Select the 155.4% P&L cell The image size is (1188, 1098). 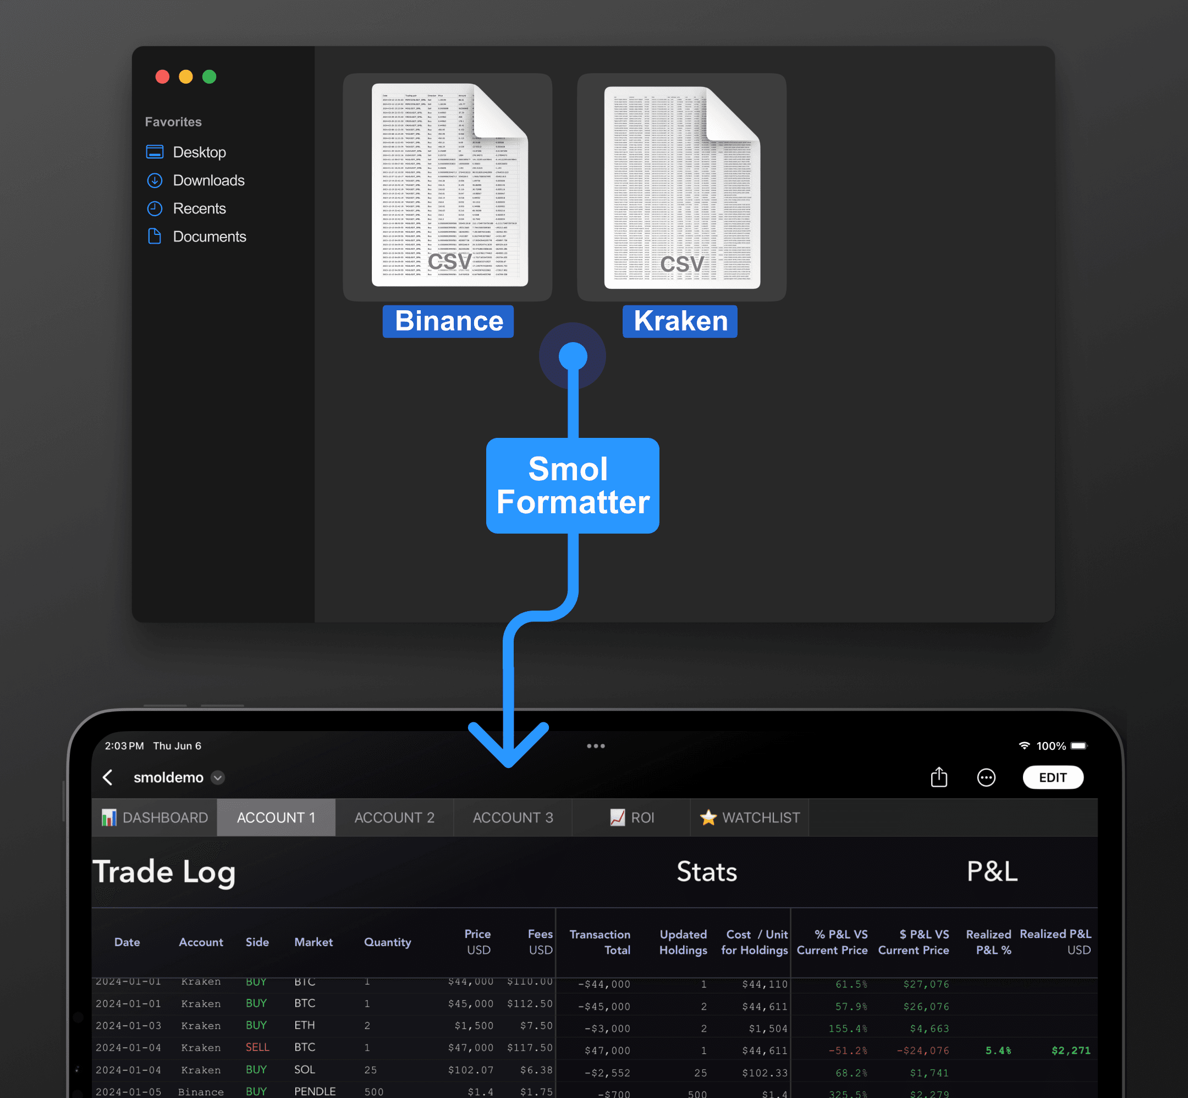848,1029
